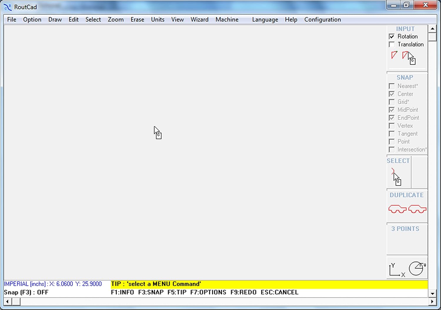Image resolution: width=441 pixels, height=310 pixels.
Task: Open the Draw menu
Action: [55, 19]
